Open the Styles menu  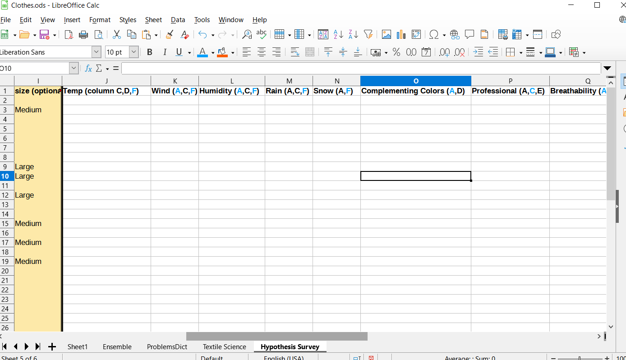pyautogui.click(x=128, y=20)
